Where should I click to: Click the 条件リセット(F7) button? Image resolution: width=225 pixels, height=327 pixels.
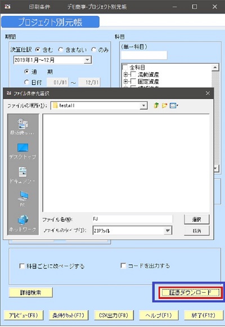(69, 315)
